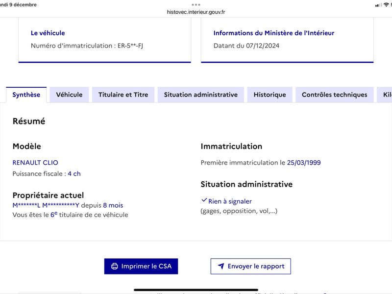Screen dimensions: 392x294
Task: Select the Situation administrative tab
Action: click(201, 95)
